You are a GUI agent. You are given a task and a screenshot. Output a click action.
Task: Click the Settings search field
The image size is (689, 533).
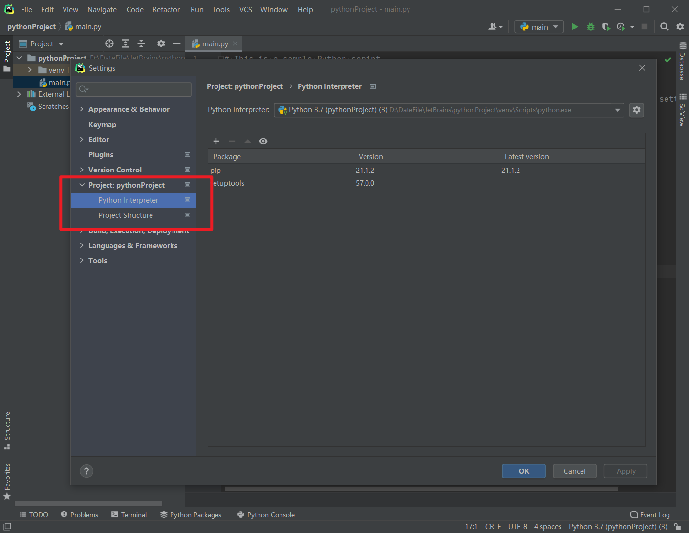(x=133, y=89)
